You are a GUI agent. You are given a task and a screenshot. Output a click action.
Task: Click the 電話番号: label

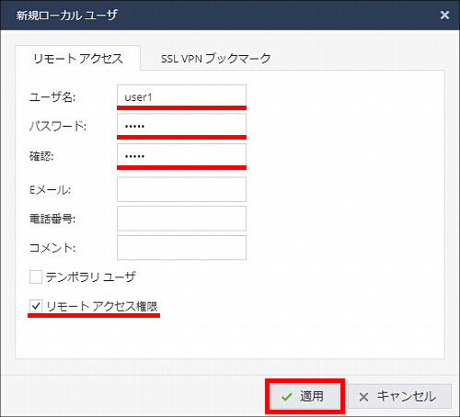tap(52, 219)
